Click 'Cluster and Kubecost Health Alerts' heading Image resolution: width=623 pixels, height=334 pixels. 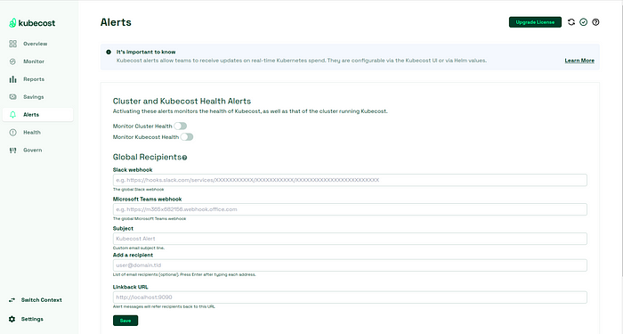tap(182, 102)
